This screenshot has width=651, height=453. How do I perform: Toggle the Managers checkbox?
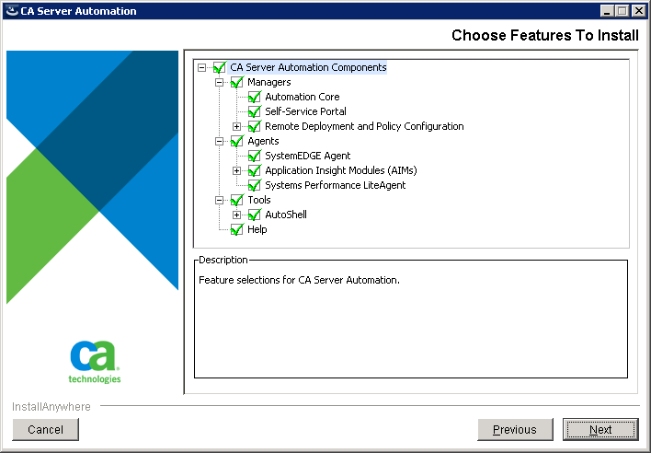coord(236,82)
